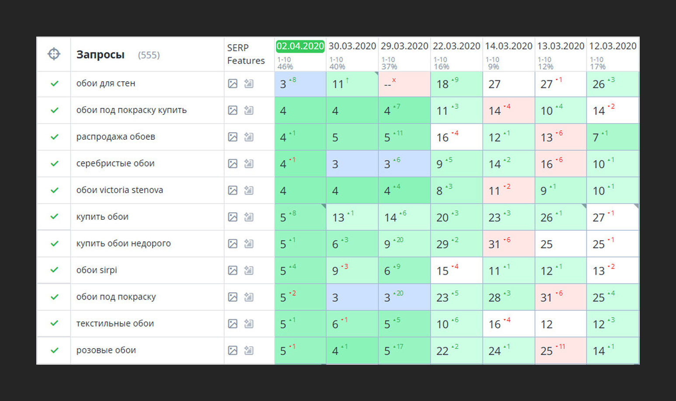
Task: Click image SERP icon for купить обои row
Action: coord(233,217)
